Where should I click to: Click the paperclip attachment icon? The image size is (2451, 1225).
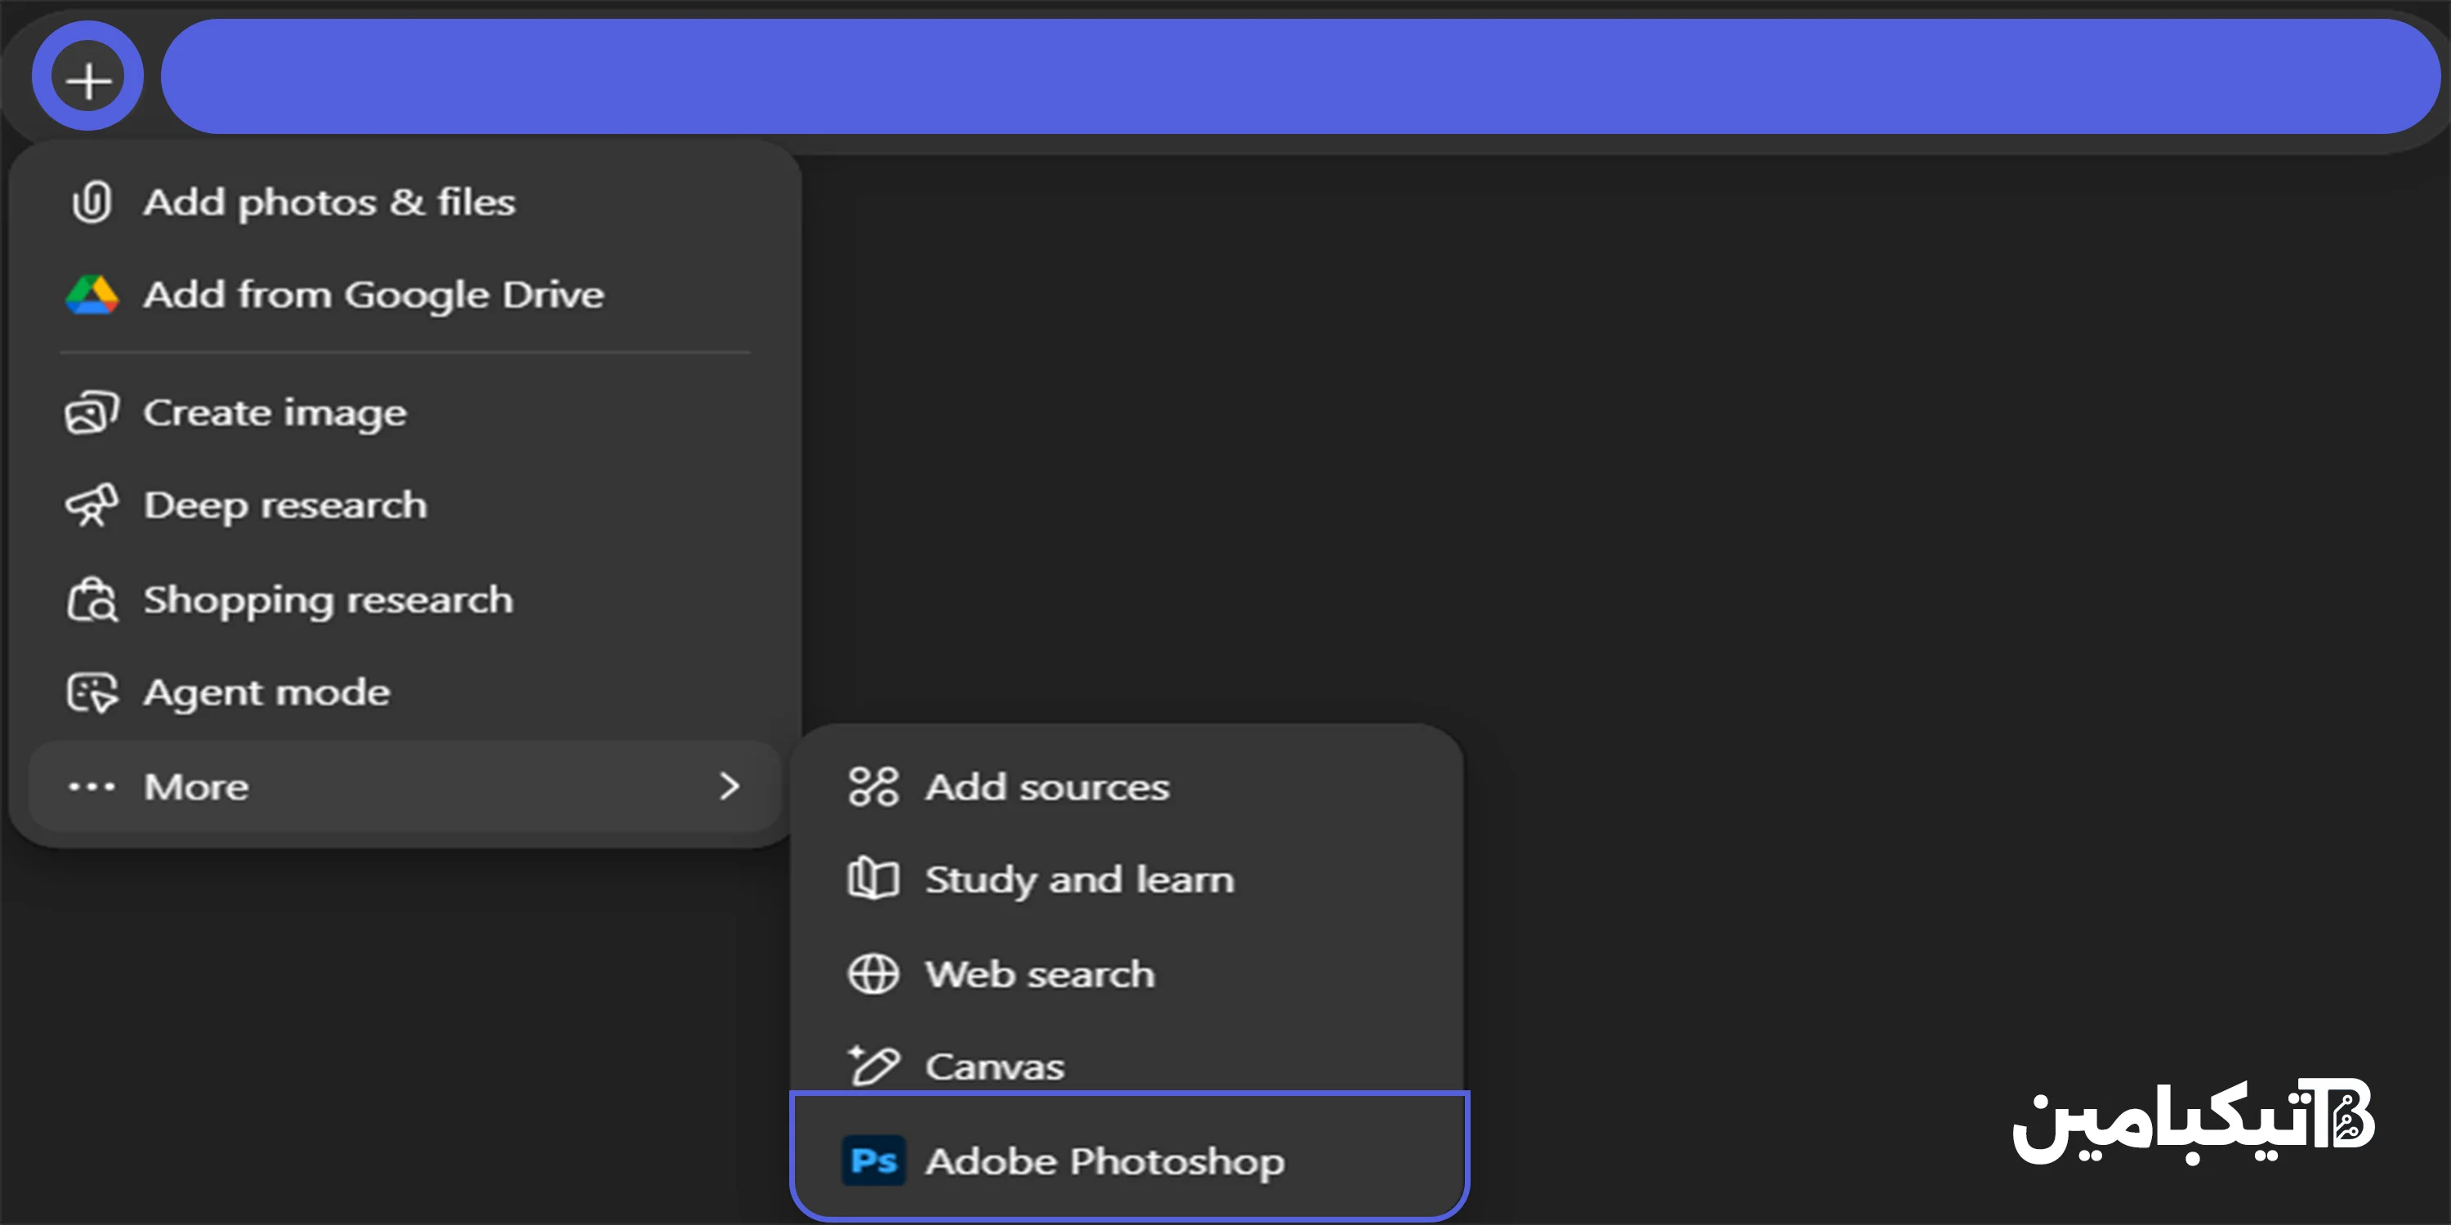pyautogui.click(x=92, y=203)
